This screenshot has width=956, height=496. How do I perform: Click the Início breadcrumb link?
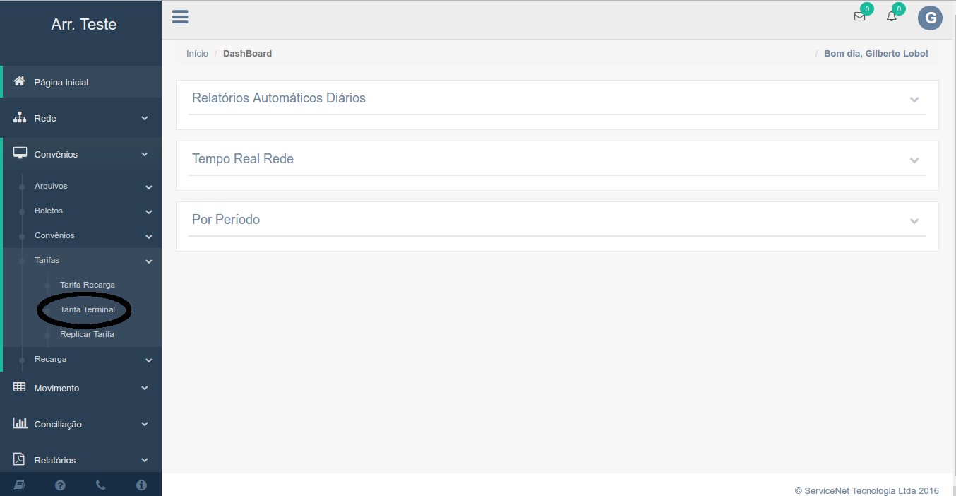click(x=197, y=54)
